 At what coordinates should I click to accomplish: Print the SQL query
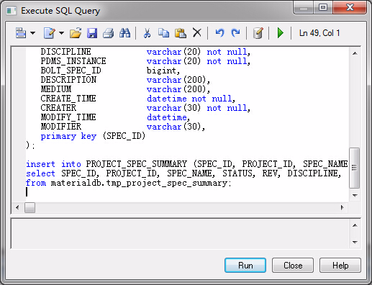tap(109, 33)
